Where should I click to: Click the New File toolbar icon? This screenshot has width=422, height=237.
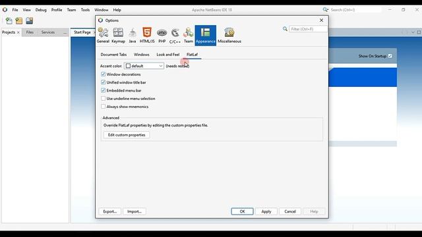pos(9,20)
